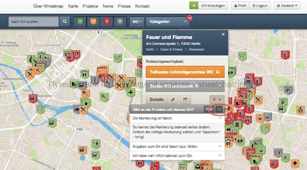Click red bus marker near Nikolaiviertel

point(33,99)
